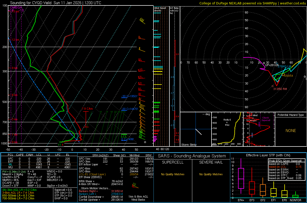The height and width of the screenshot is (203, 307).
Task: Click the '278/43 LM' hodograph label
Action: [x=284, y=66]
